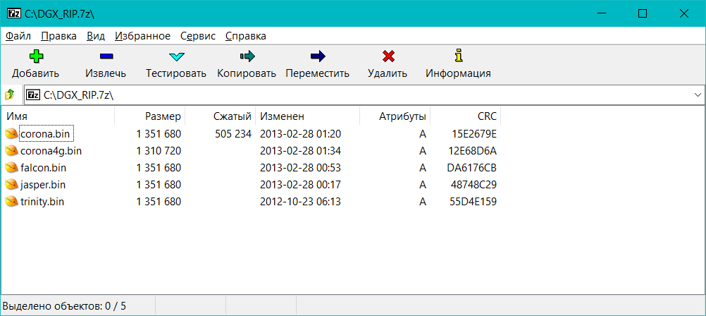Select the jasper.bin file name
The height and width of the screenshot is (316, 706).
pyautogui.click(x=43, y=185)
